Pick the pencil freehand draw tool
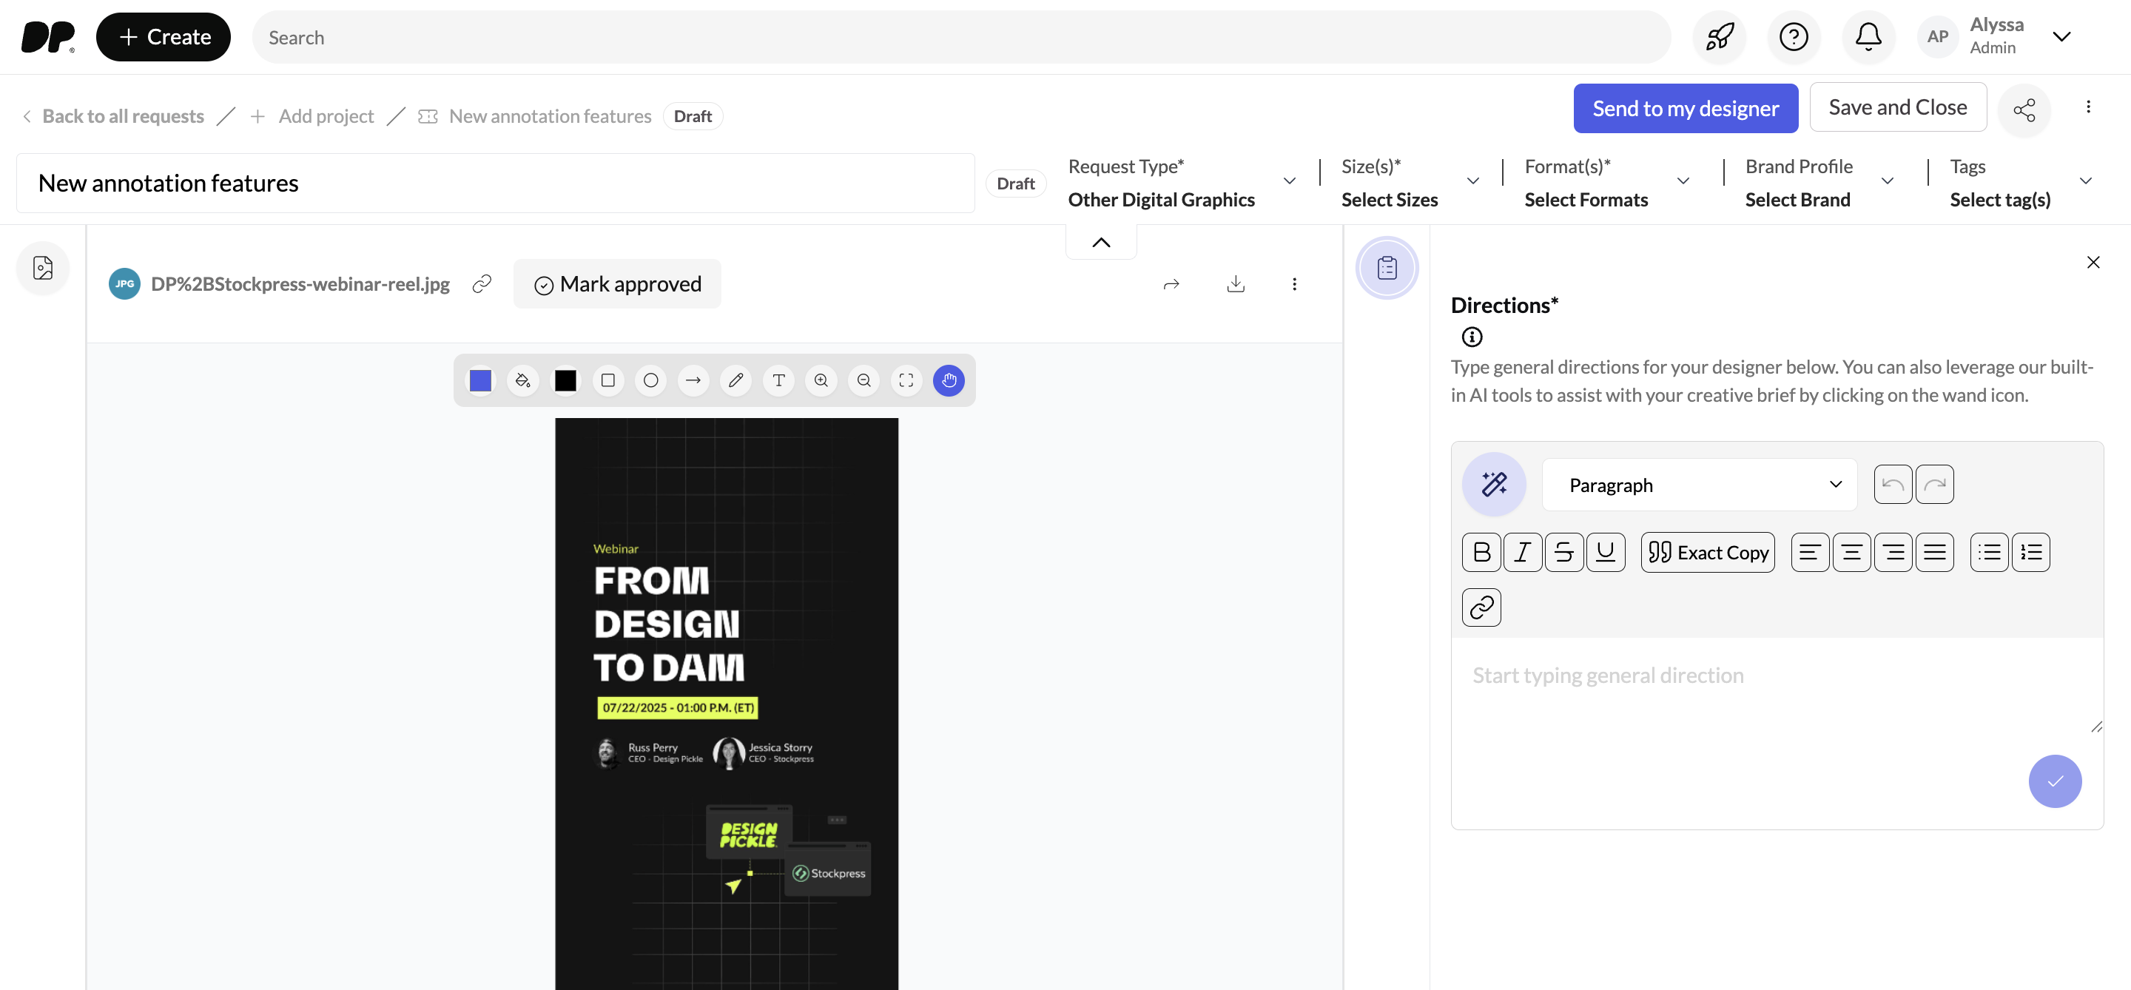This screenshot has height=990, width=2131. (735, 380)
